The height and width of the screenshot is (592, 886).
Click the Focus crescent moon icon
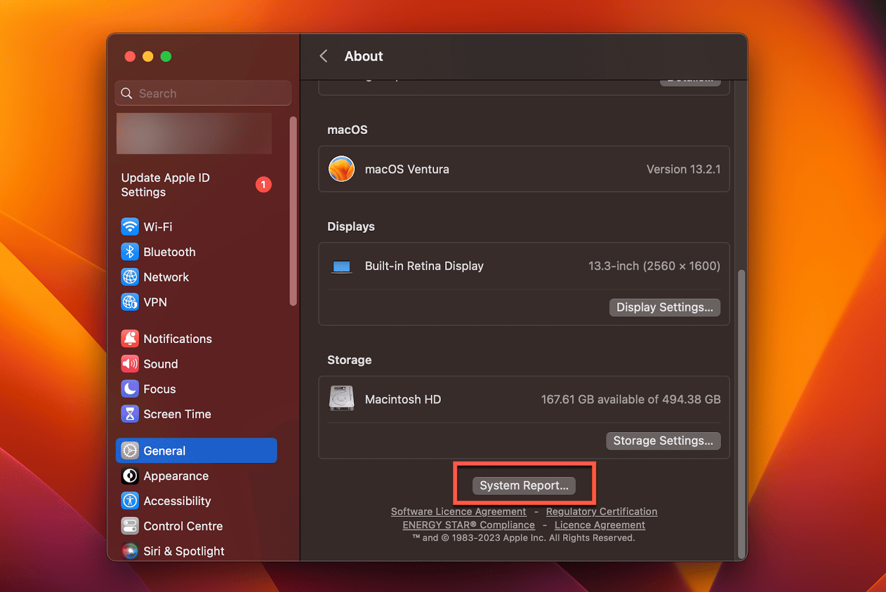pos(130,388)
